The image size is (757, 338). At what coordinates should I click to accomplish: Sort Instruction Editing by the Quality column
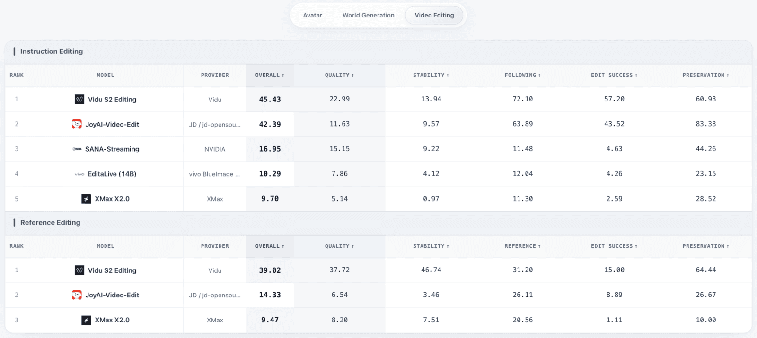(x=339, y=75)
